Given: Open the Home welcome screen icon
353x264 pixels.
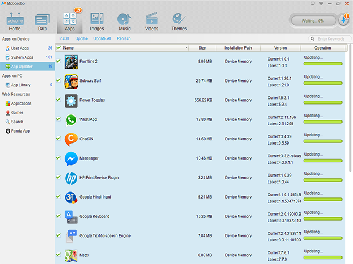Looking at the screenshot, I should point(15,21).
